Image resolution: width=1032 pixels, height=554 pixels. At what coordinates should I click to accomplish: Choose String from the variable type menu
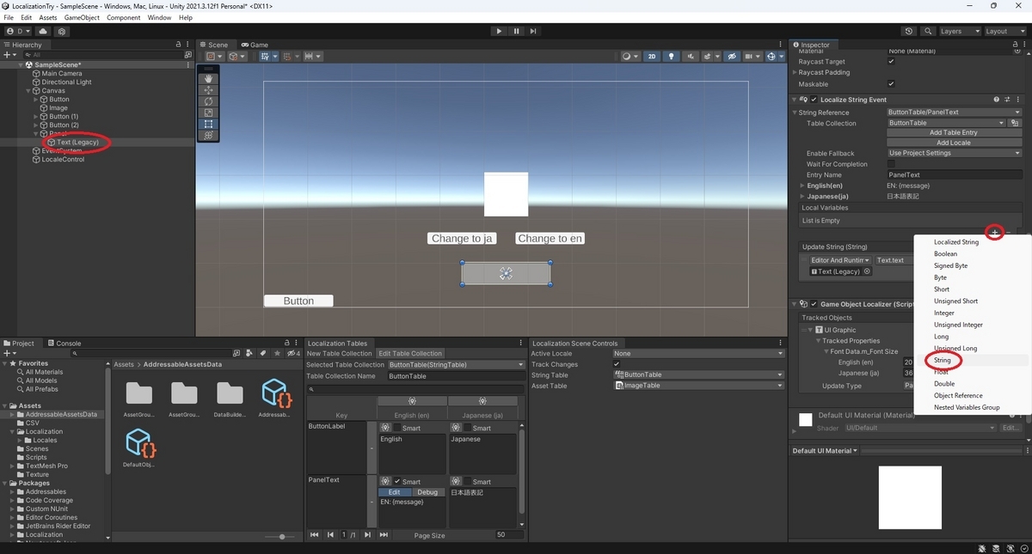click(x=943, y=361)
